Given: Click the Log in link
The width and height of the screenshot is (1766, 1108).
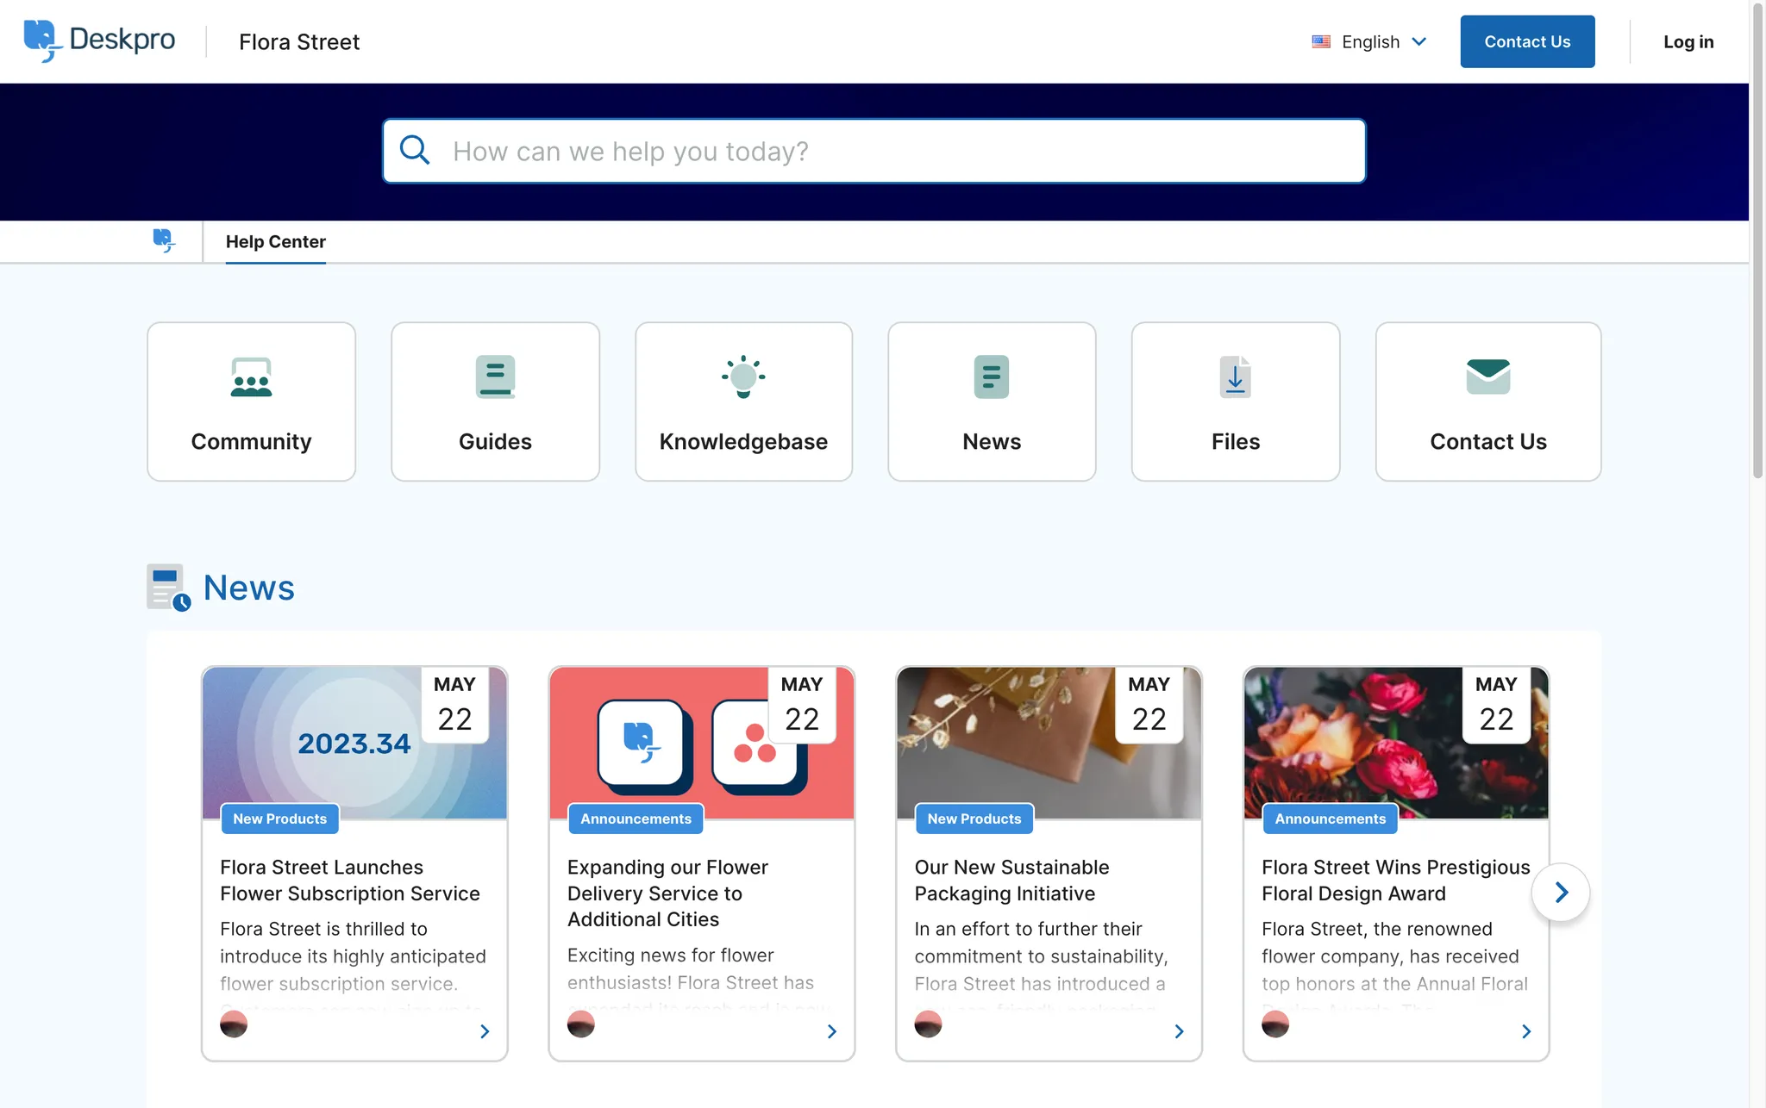Looking at the screenshot, I should (x=1688, y=41).
